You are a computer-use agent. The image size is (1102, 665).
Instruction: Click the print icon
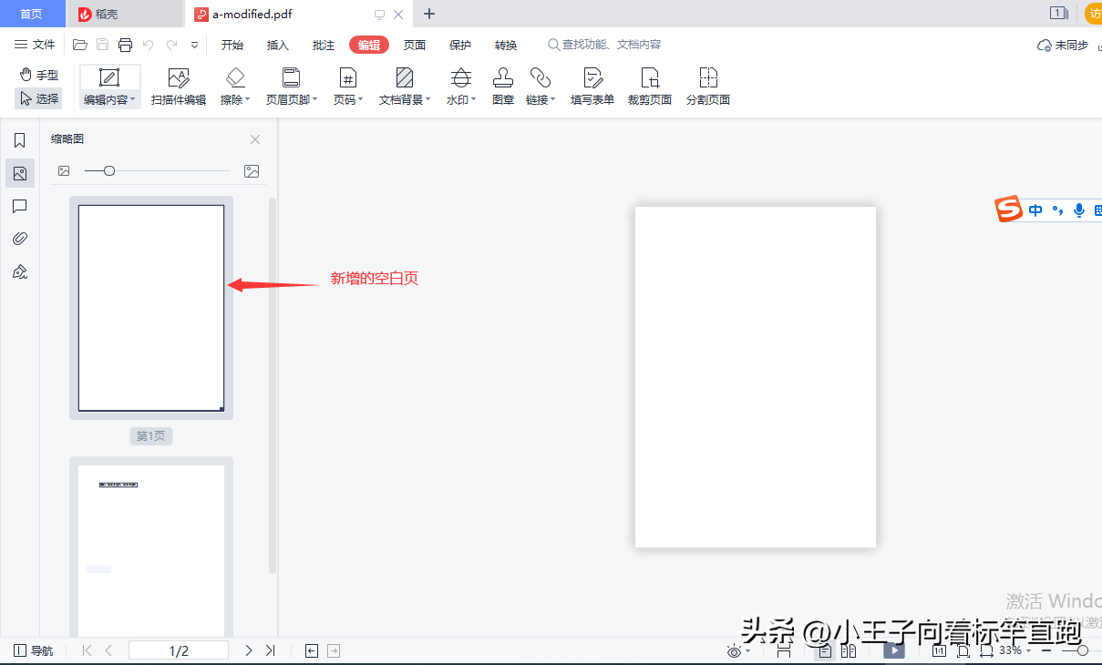(125, 45)
